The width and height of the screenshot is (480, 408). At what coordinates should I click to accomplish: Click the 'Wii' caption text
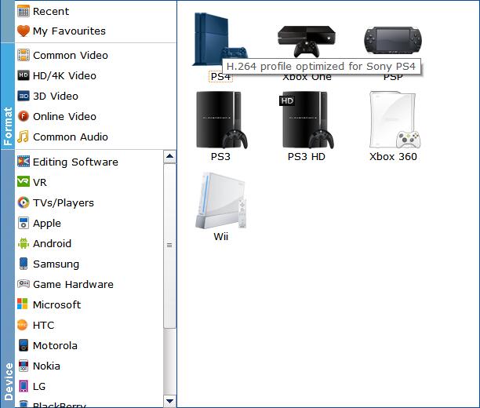point(220,236)
